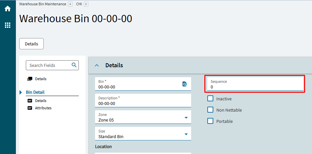Go to the Home icon in sidebar

pyautogui.click(x=8, y=9)
